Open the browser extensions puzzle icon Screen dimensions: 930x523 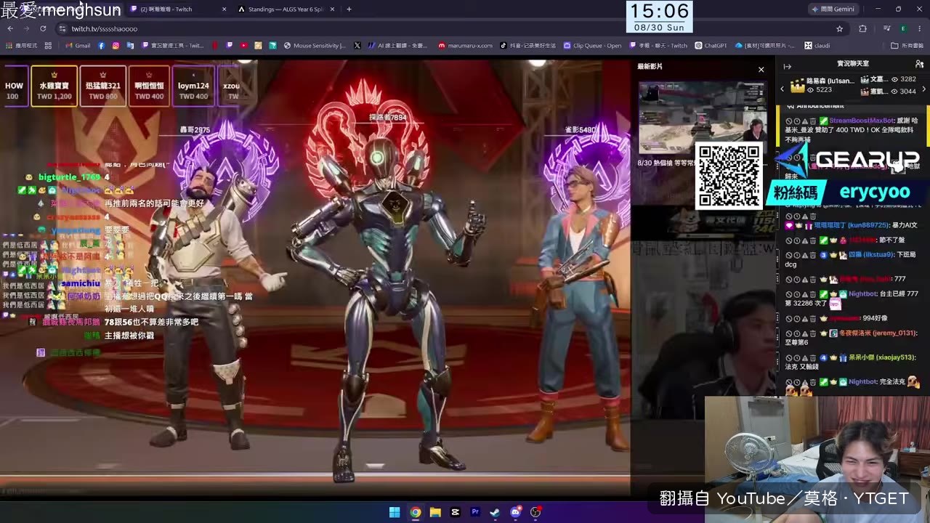(862, 28)
